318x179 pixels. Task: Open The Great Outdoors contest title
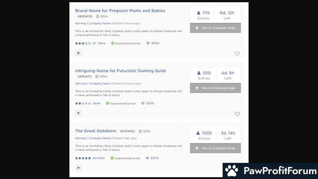(x=95, y=131)
